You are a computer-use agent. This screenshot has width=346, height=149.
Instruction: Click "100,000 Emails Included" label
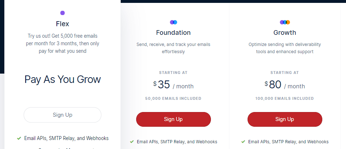click(x=285, y=98)
